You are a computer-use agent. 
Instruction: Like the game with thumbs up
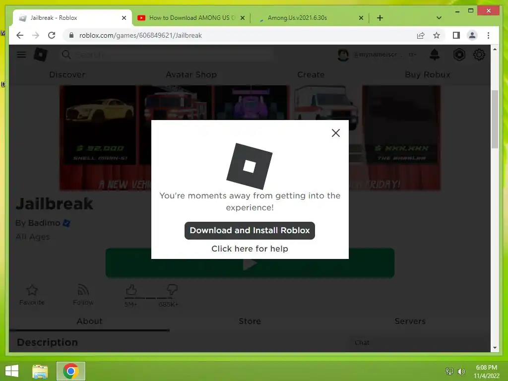[131, 290]
